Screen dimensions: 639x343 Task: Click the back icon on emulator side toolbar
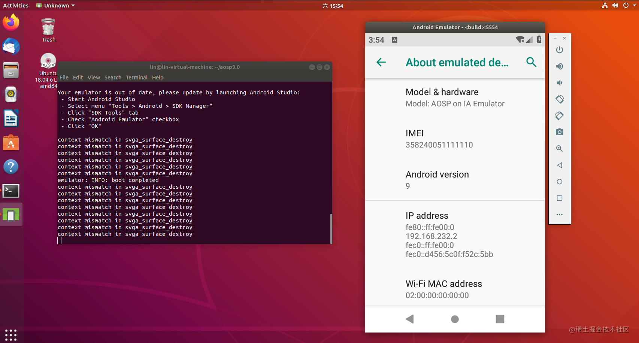(559, 165)
